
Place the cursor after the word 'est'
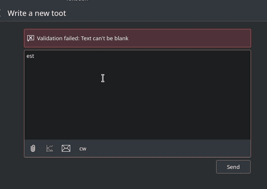tap(34, 56)
